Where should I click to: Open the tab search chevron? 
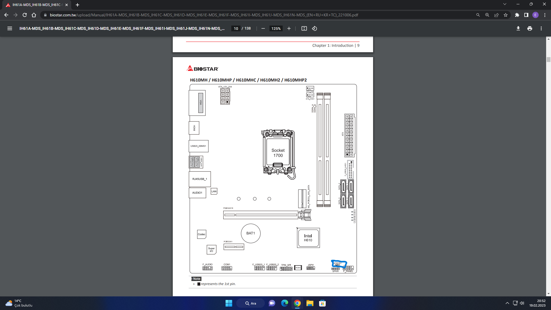click(505, 4)
